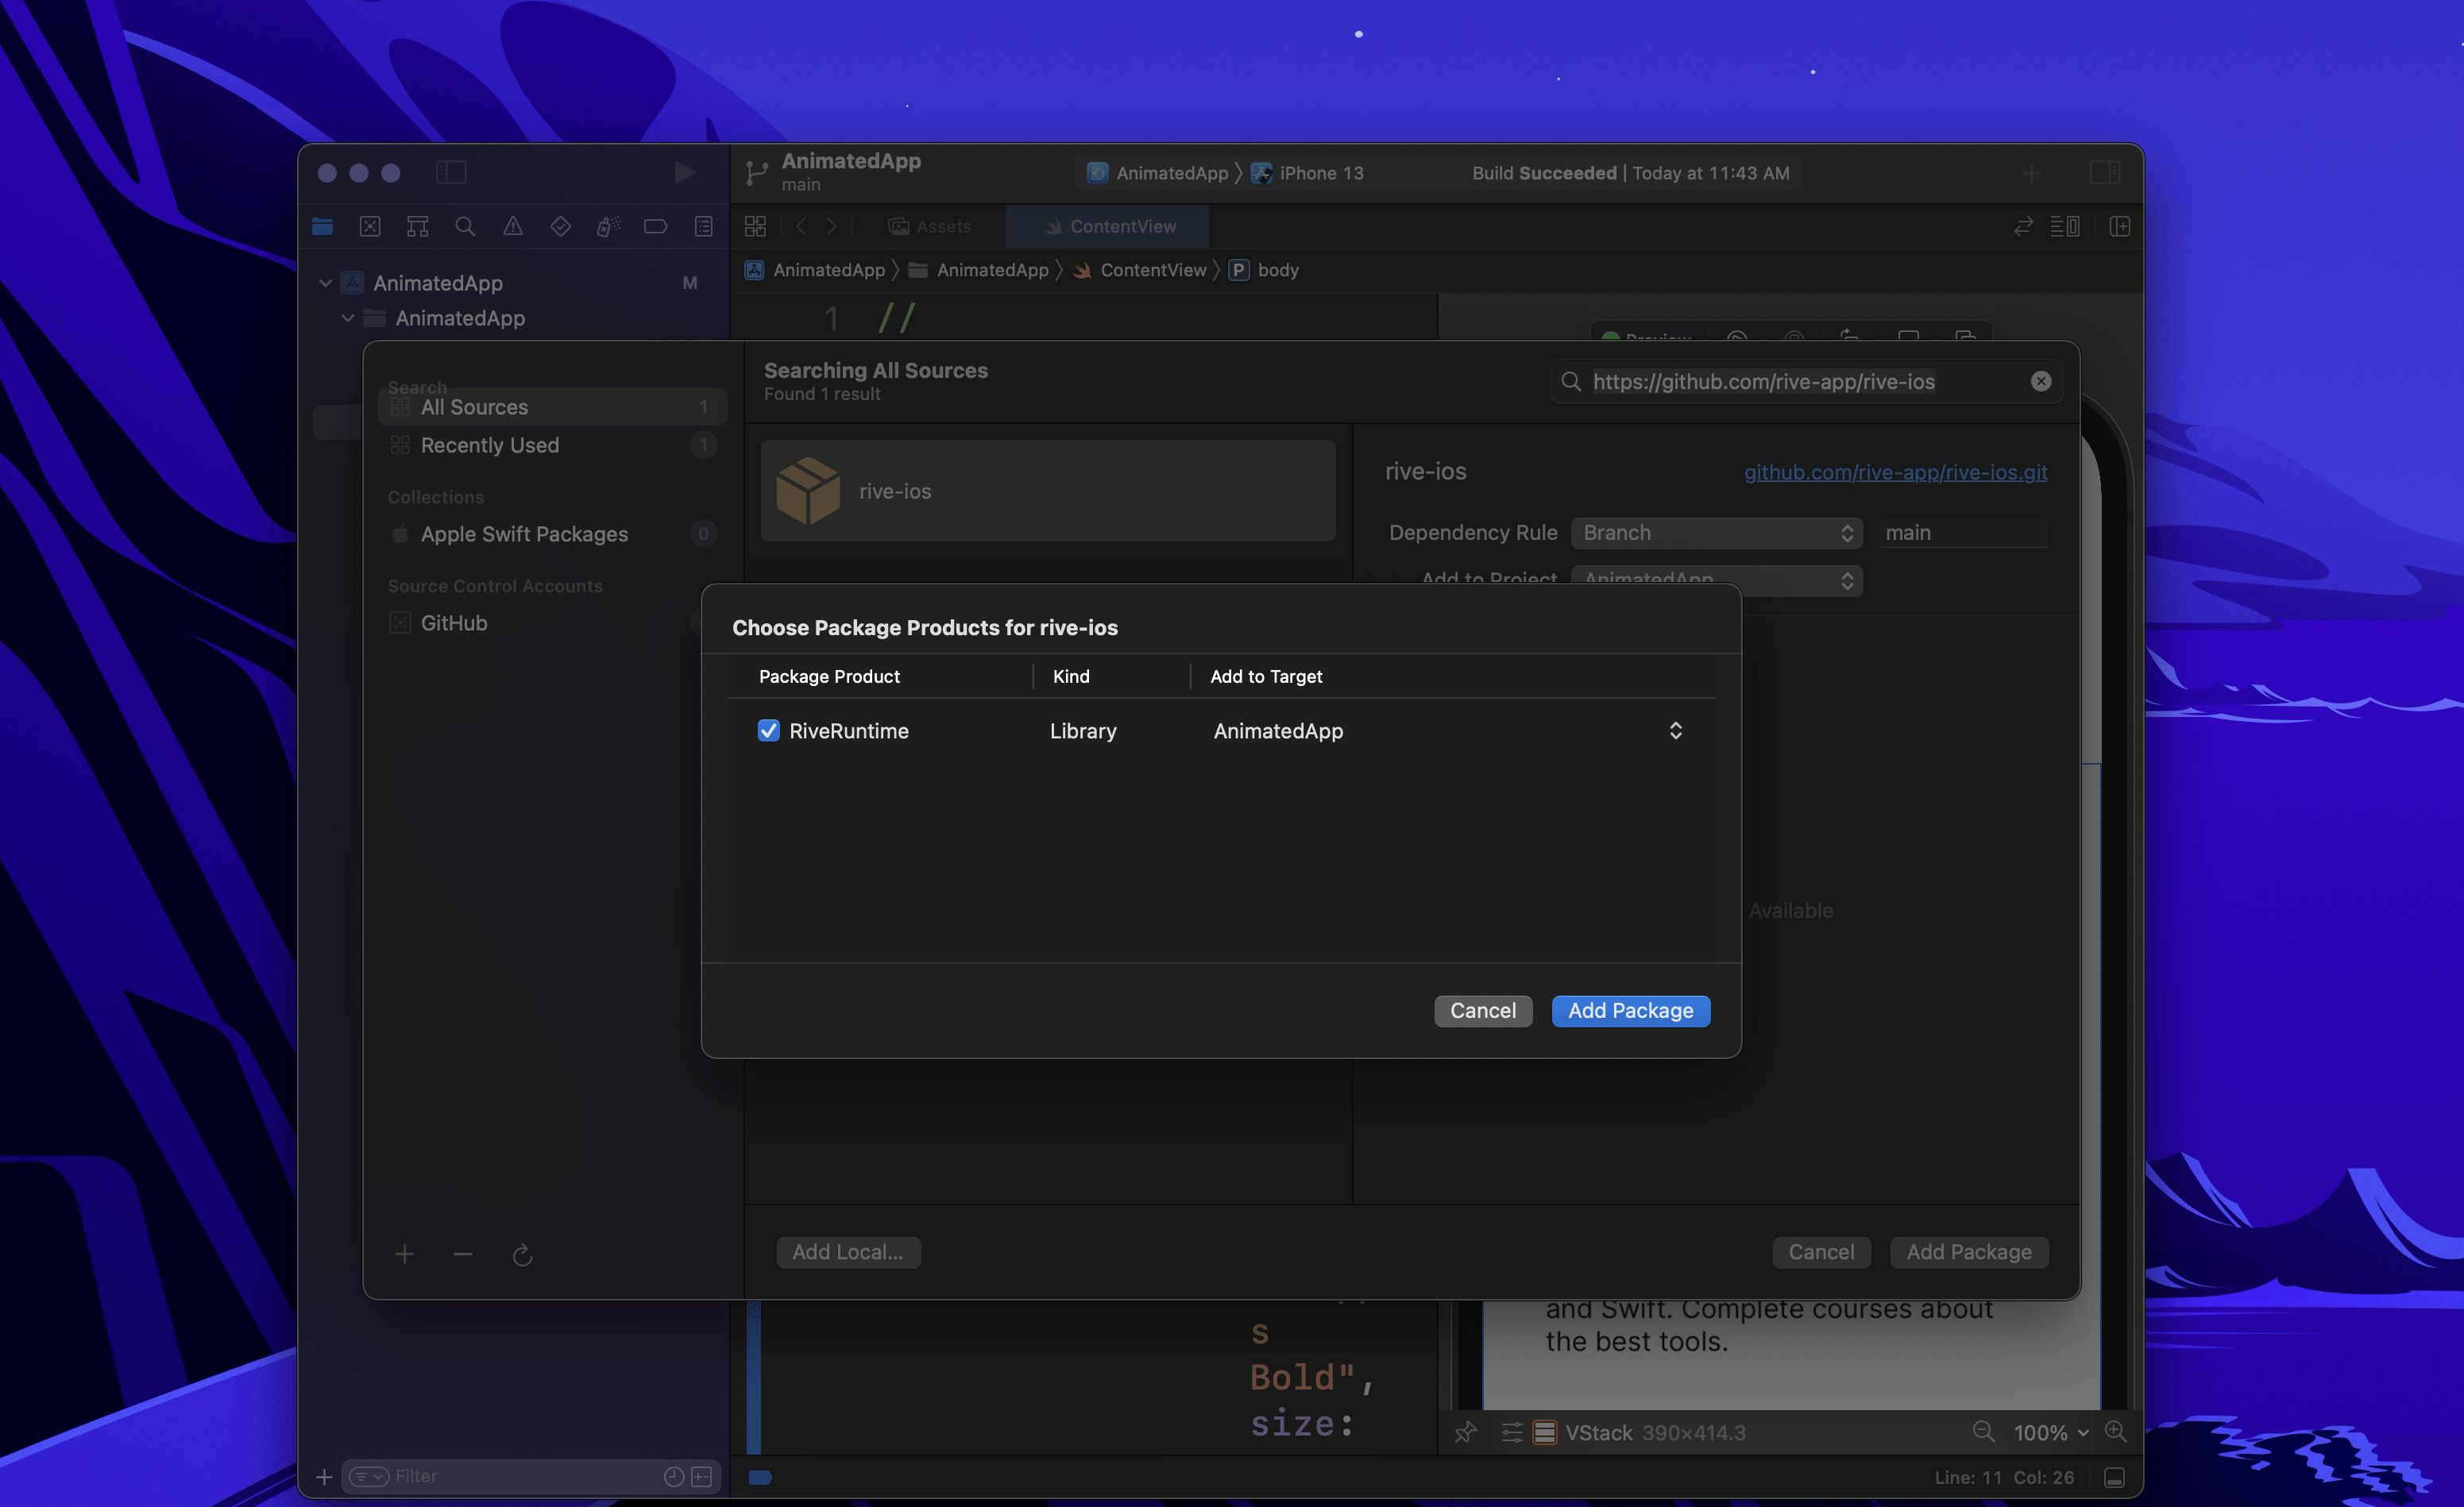Open the github.com/rive-app/rive-ios.git link
Screen dimensions: 2464x1507
point(1895,472)
